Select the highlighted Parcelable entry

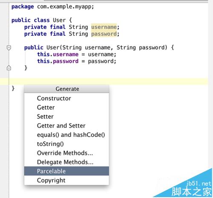[x=66, y=171]
